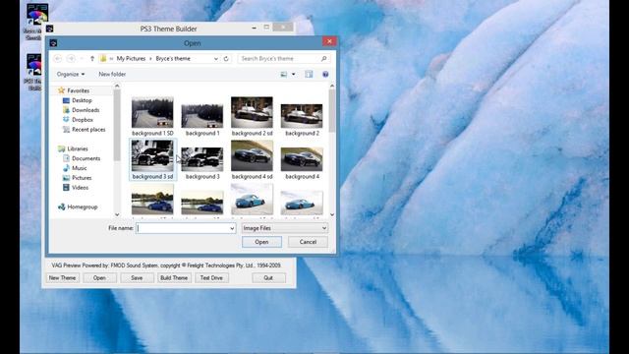The height and width of the screenshot is (354, 629).
Task: Open Desktop in navigation pane
Action: coord(82,100)
